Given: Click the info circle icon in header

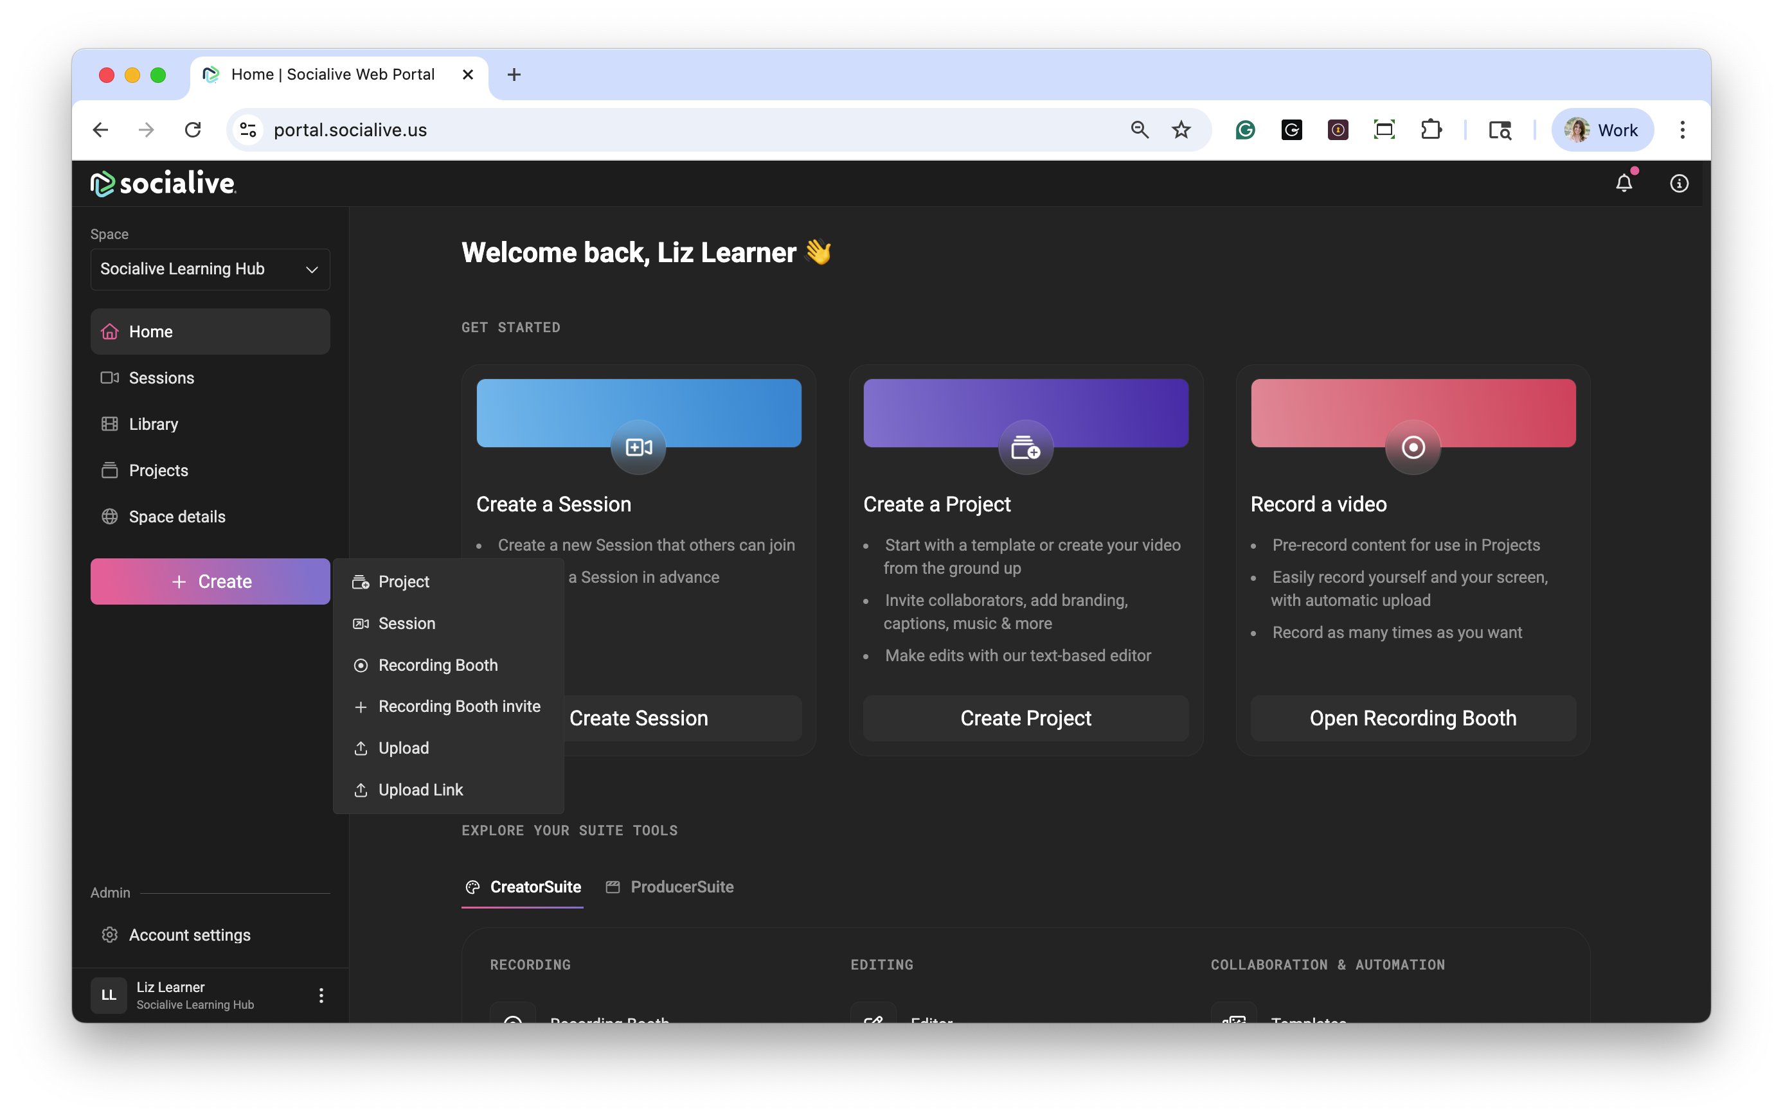Looking at the screenshot, I should 1679,183.
